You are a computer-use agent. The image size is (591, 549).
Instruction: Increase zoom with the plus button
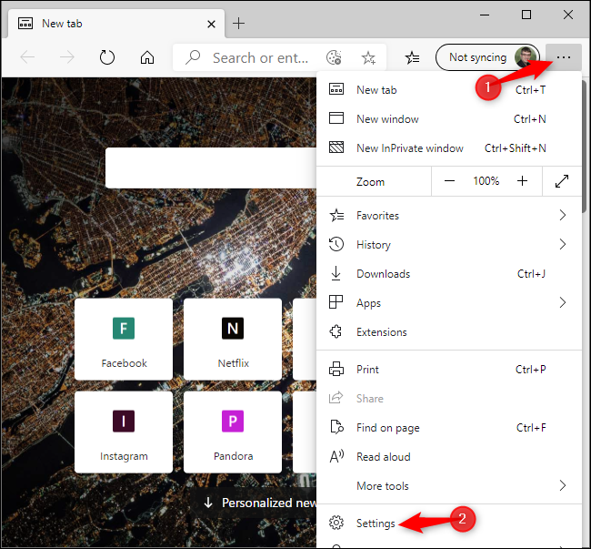tap(523, 181)
